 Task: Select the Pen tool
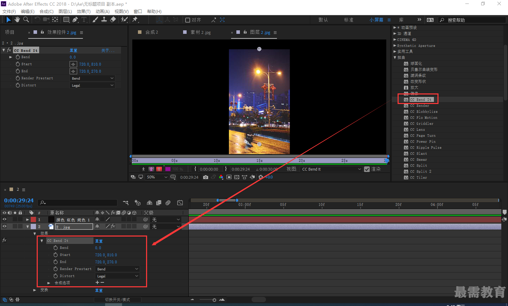coord(75,20)
